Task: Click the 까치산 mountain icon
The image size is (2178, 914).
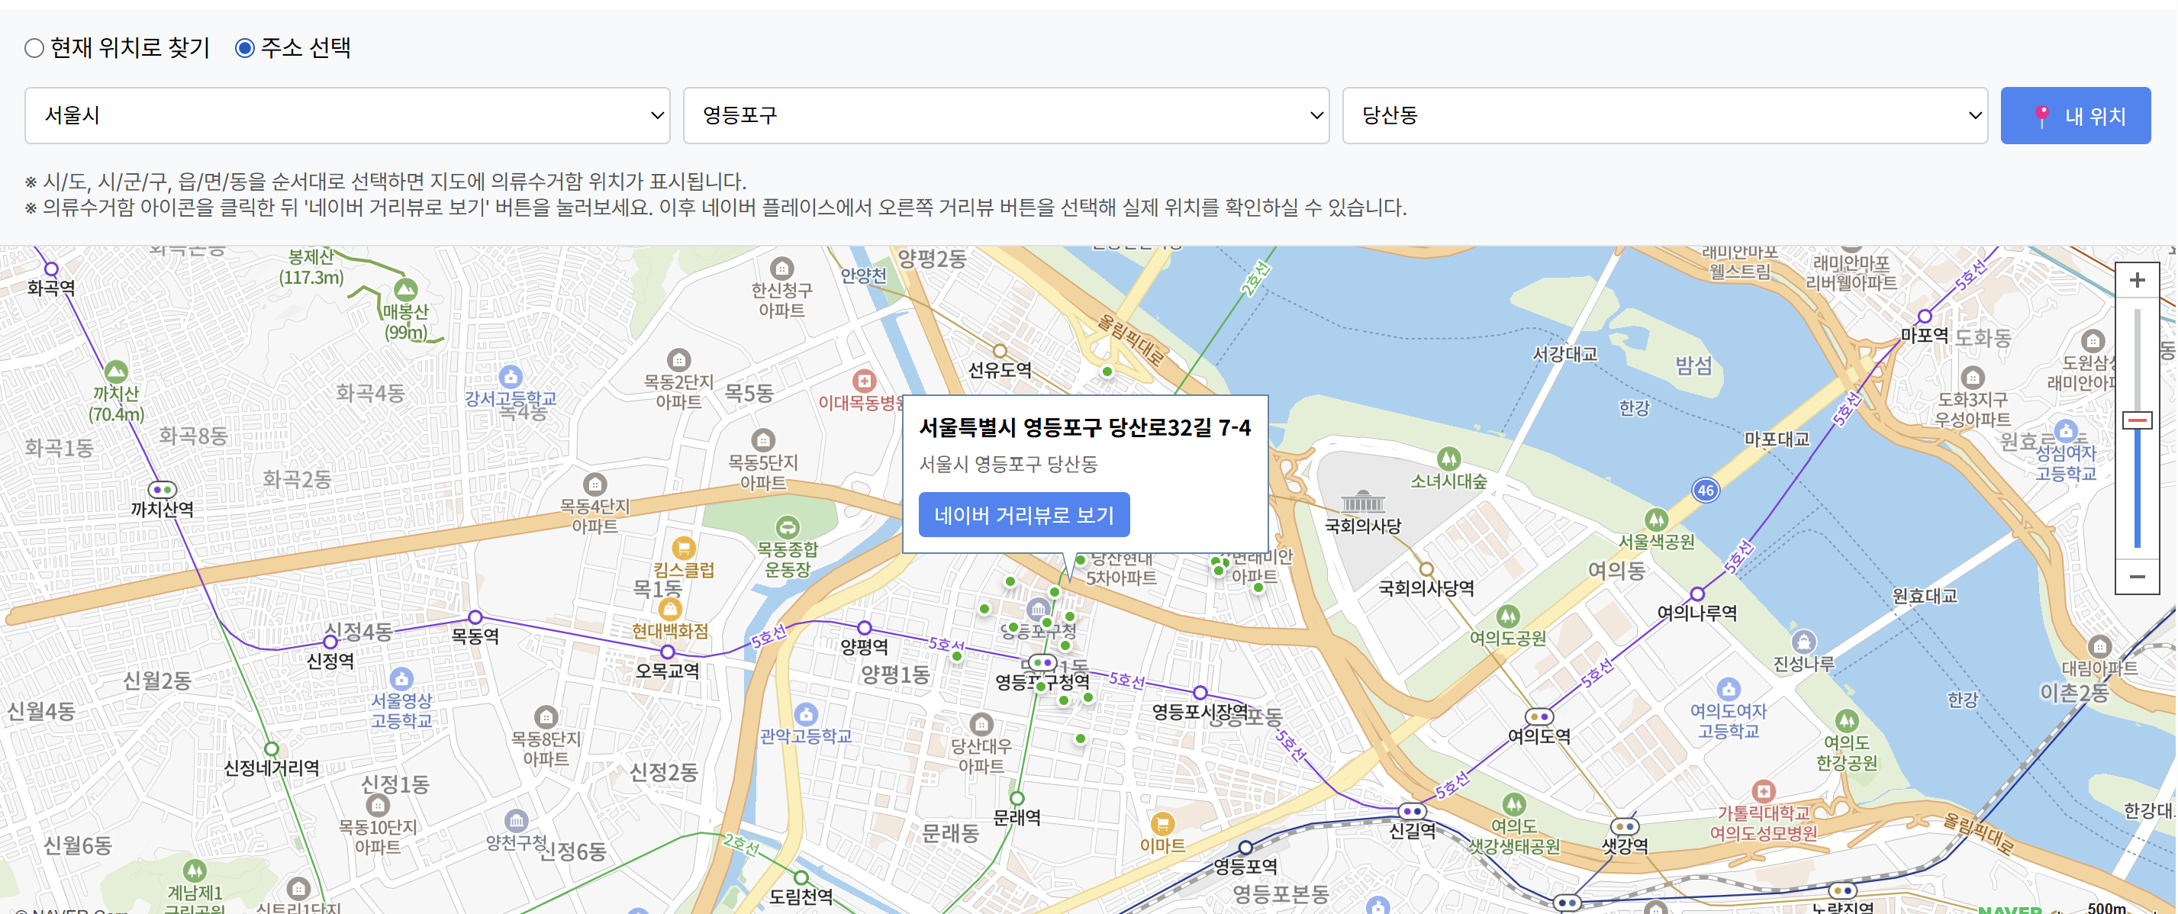Action: 116,372
